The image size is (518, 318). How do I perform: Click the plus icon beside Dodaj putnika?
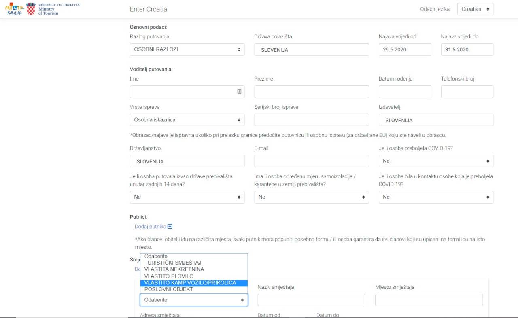coord(170,227)
